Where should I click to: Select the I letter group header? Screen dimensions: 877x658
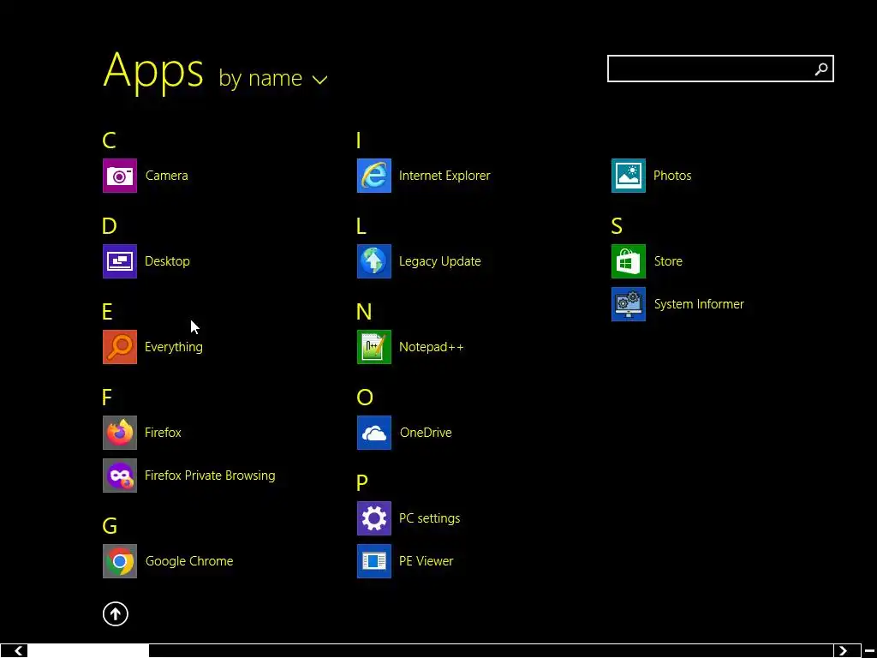[359, 141]
